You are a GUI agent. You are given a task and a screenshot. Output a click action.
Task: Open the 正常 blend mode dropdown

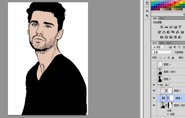(162, 52)
